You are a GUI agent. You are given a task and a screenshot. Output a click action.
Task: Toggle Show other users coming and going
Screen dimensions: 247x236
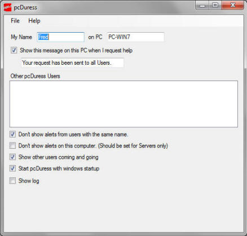pos(12,157)
